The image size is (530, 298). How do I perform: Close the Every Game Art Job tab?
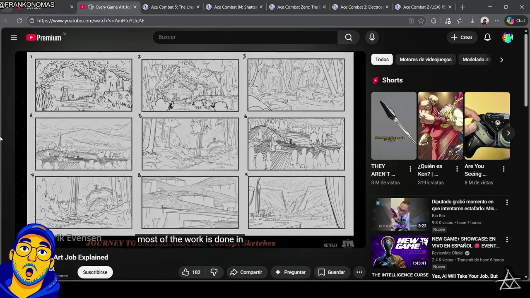click(135, 7)
